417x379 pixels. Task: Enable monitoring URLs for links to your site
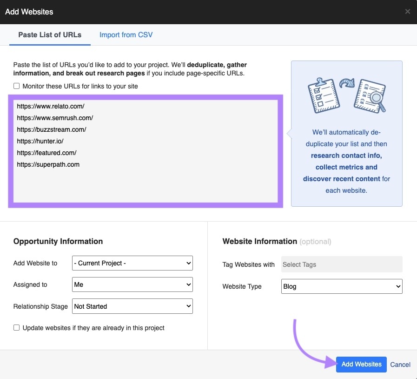pyautogui.click(x=16, y=86)
